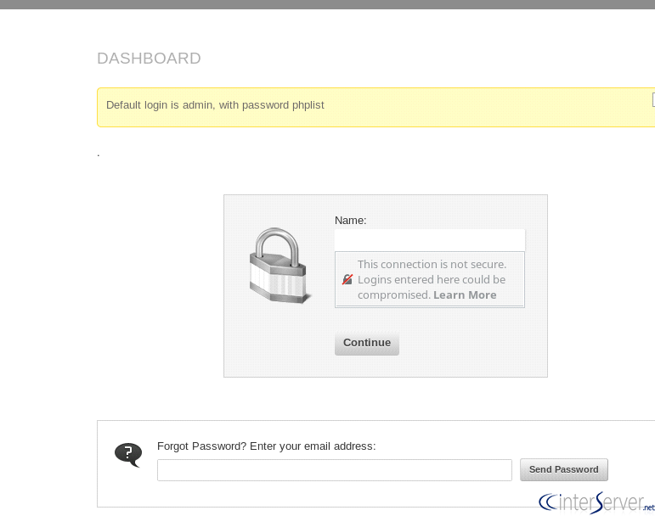Open the Learn More link
Viewport: 655px width, 516px height.
click(465, 294)
